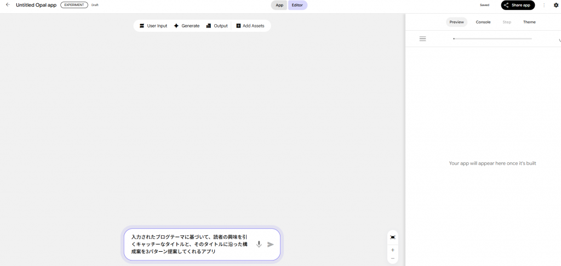This screenshot has height=266, width=561.
Task: Open the hamburger menu in preview panel
Action: click(x=422, y=39)
